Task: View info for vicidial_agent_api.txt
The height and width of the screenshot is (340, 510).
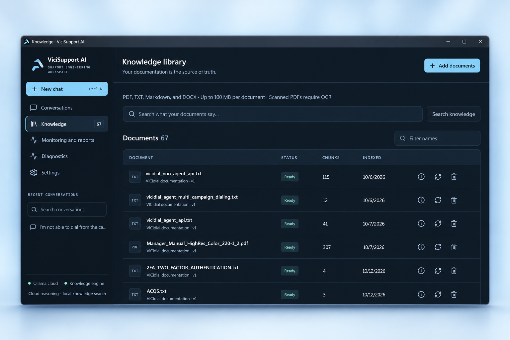Action: coord(421,223)
